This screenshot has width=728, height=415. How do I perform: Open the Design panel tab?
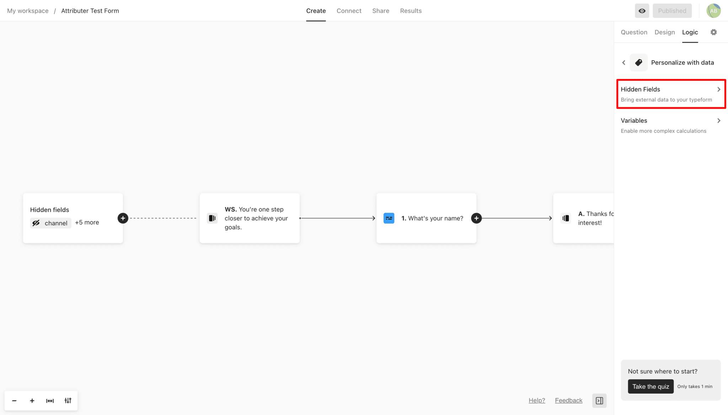664,32
